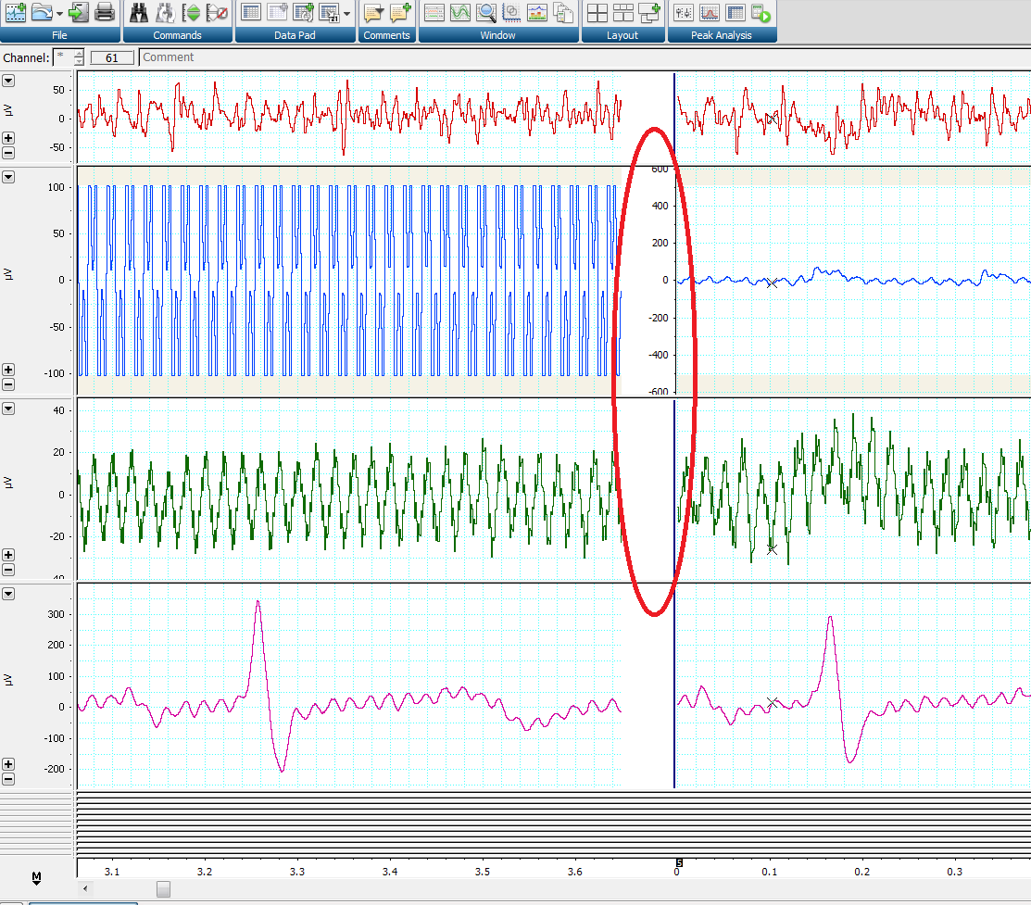Open the red channel's function pop-up arrow

pyautogui.click(x=8, y=81)
